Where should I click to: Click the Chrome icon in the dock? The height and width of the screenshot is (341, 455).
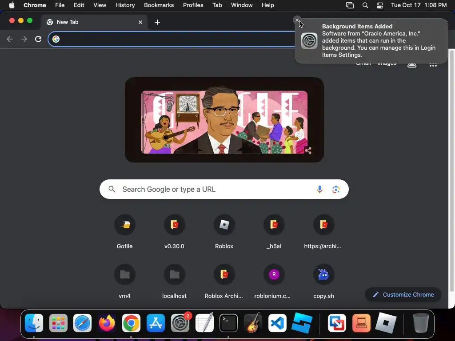tap(131, 323)
